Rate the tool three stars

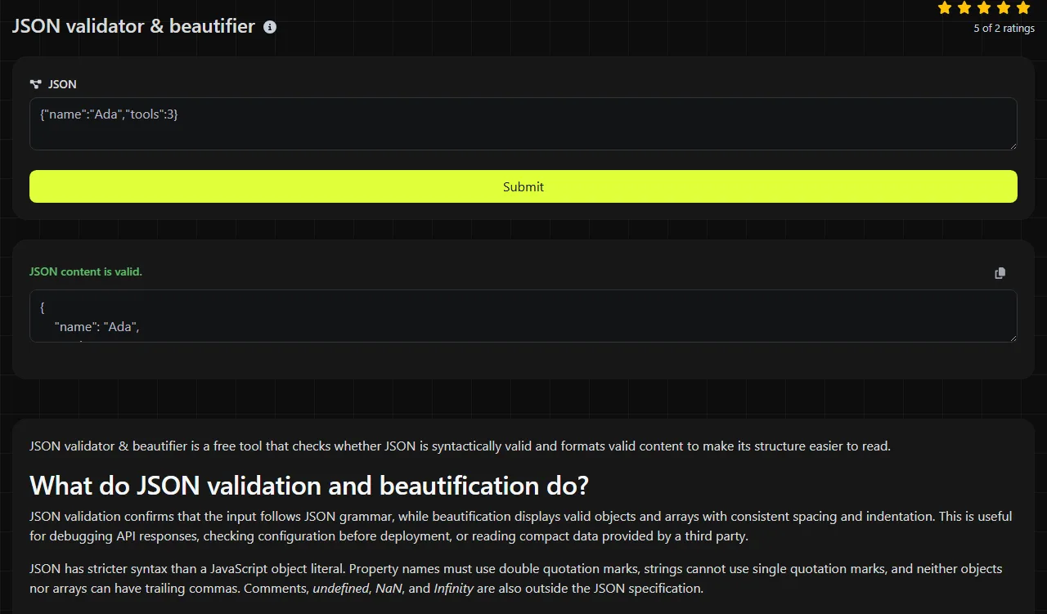tap(984, 8)
